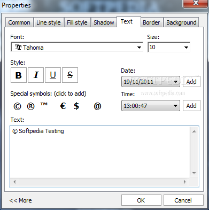This screenshot has width=209, height=210.
Task: Click the text area's scroll up arrow
Action: pyautogui.click(x=194, y=131)
